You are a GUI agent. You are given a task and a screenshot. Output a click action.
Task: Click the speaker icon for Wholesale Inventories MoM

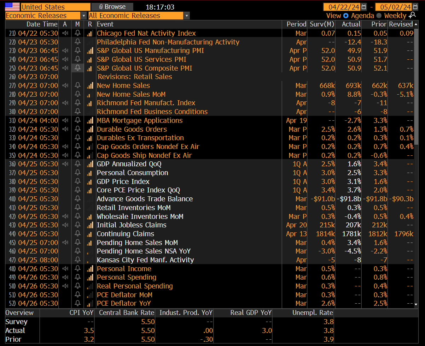65,216
